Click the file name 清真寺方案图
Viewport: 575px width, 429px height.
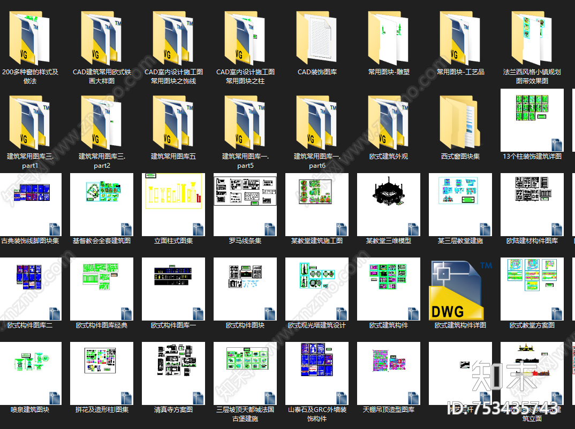[x=173, y=410]
